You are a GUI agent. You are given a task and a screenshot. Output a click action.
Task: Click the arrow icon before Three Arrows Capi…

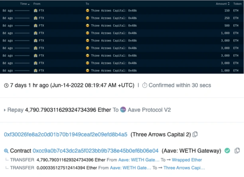click(x=160, y=168)
